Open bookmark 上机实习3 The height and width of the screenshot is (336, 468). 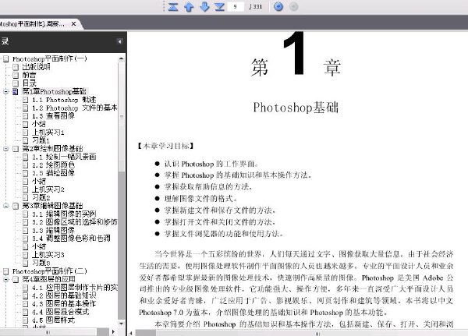[x=48, y=255]
